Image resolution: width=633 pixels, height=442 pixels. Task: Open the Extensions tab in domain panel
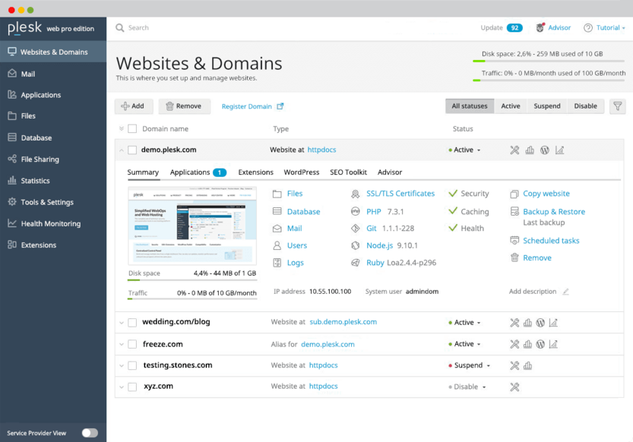point(255,172)
